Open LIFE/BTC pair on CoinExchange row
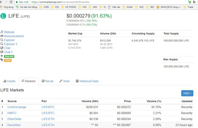The image size is (198, 128). [x=48, y=107]
